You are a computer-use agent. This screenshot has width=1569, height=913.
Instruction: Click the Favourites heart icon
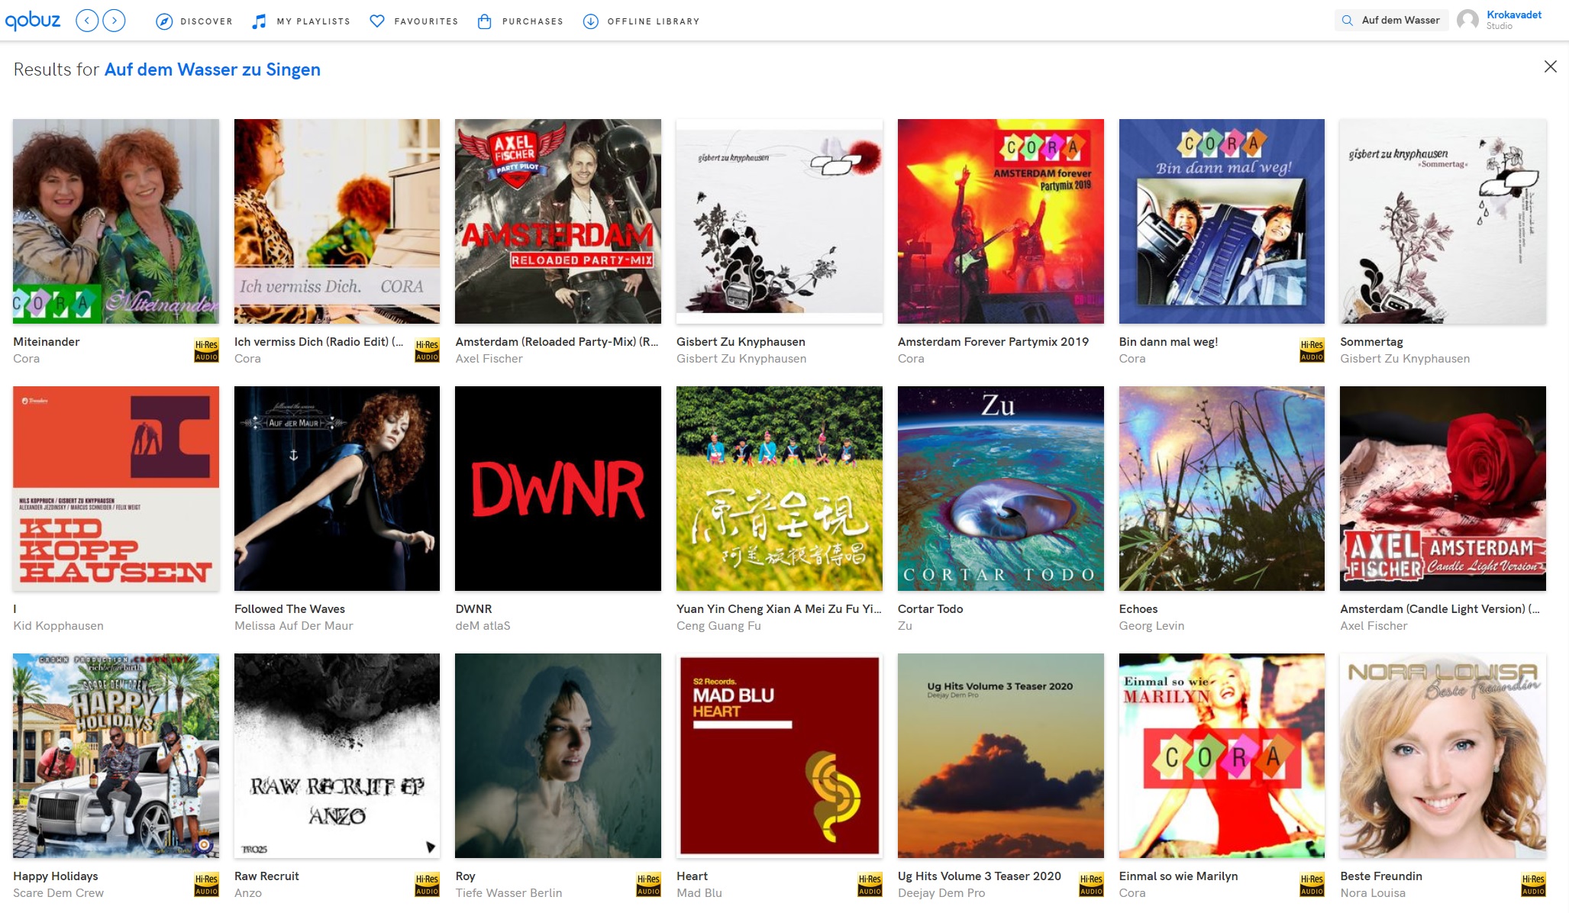click(377, 21)
